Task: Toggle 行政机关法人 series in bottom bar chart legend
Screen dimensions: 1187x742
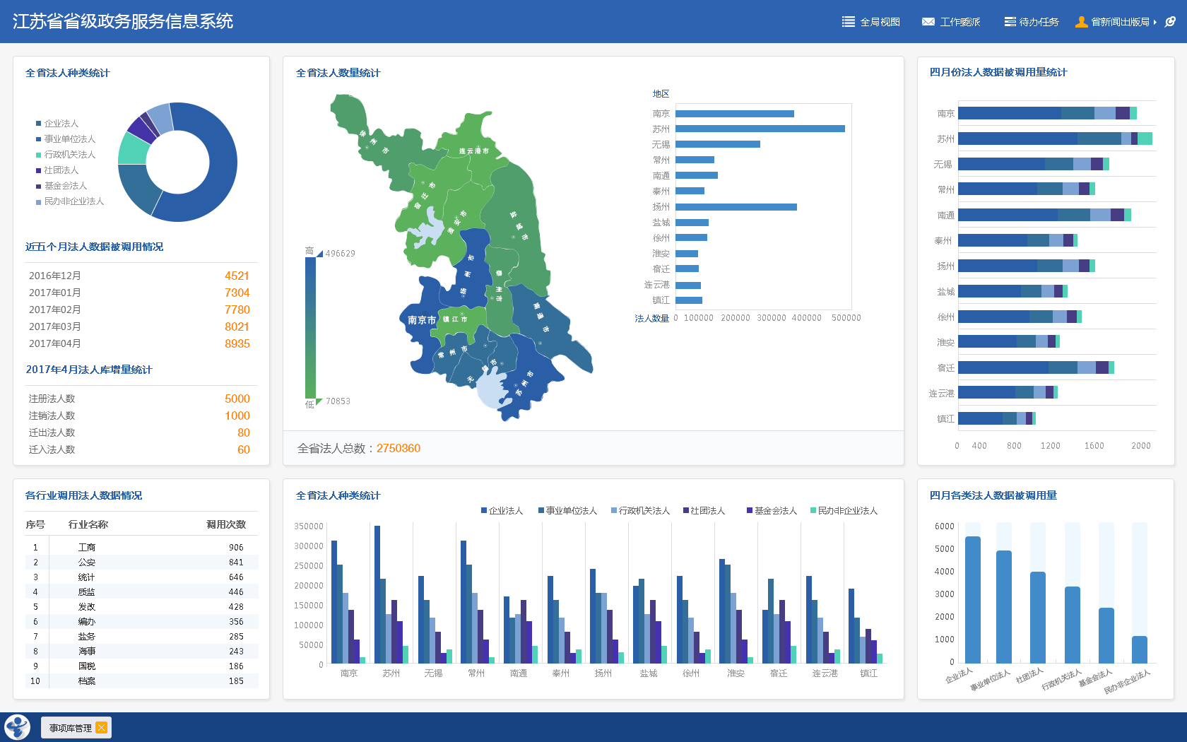Action: point(640,510)
